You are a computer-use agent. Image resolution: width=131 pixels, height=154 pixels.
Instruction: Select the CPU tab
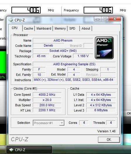click(x=15, y=28)
